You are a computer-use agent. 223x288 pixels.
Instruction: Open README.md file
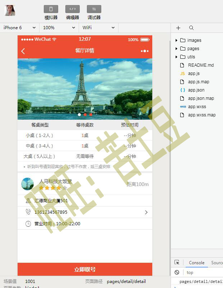tap(201, 65)
